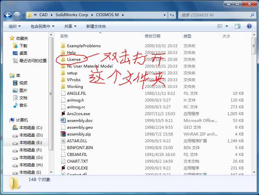
Task: Change view with the view mode icon
Action: 220,26
